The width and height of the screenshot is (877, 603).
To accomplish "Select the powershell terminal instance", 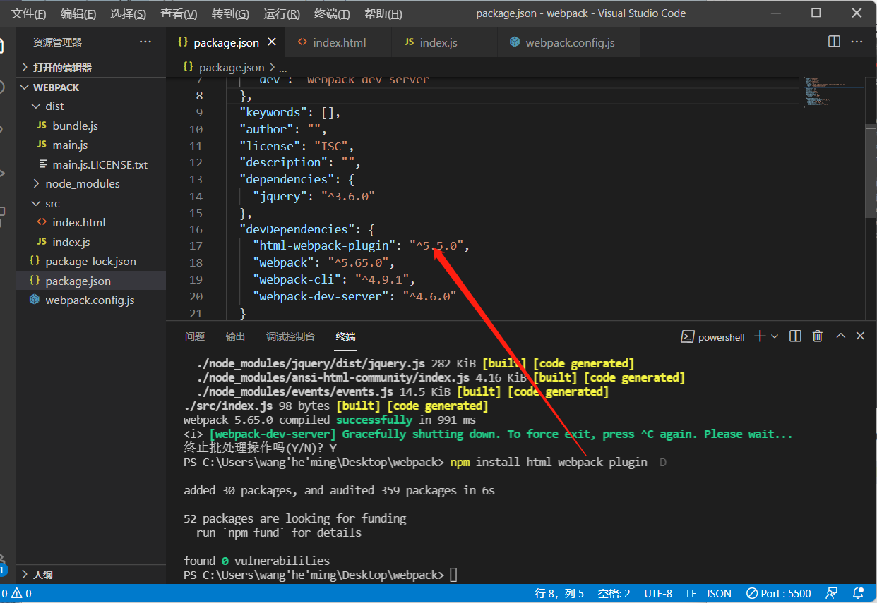I will point(712,337).
